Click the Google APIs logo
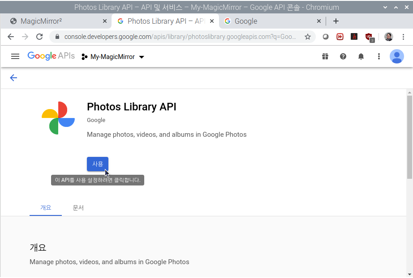Image resolution: width=413 pixels, height=278 pixels. (x=51, y=56)
